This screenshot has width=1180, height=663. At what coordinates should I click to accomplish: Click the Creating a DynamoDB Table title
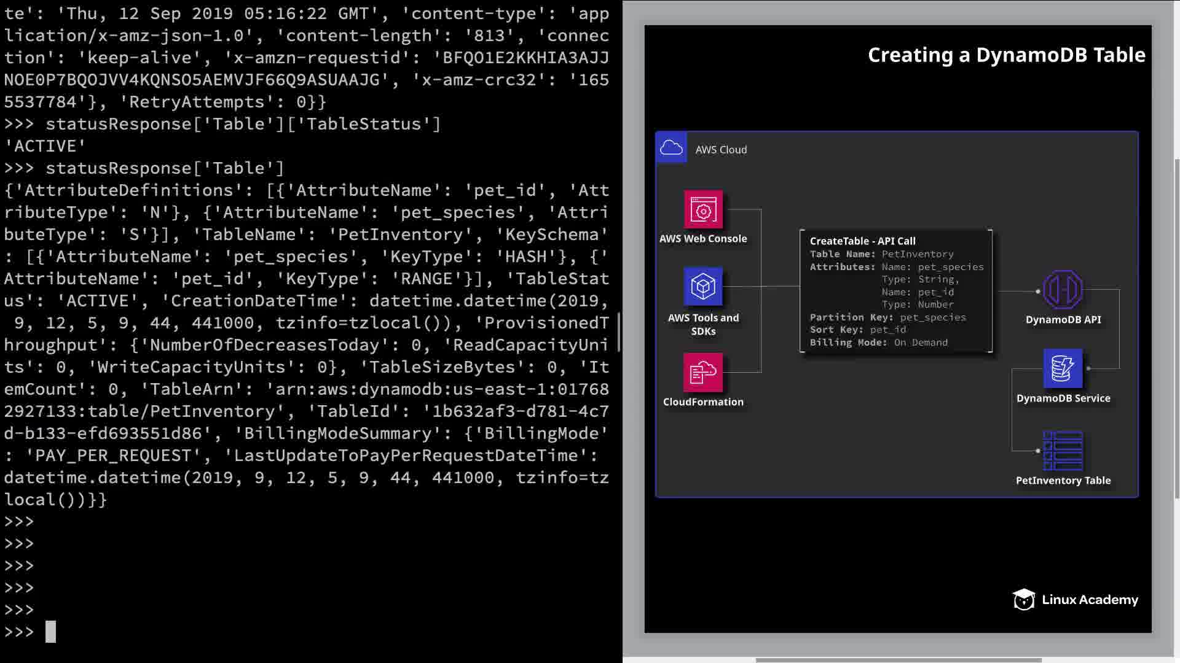(x=1006, y=55)
